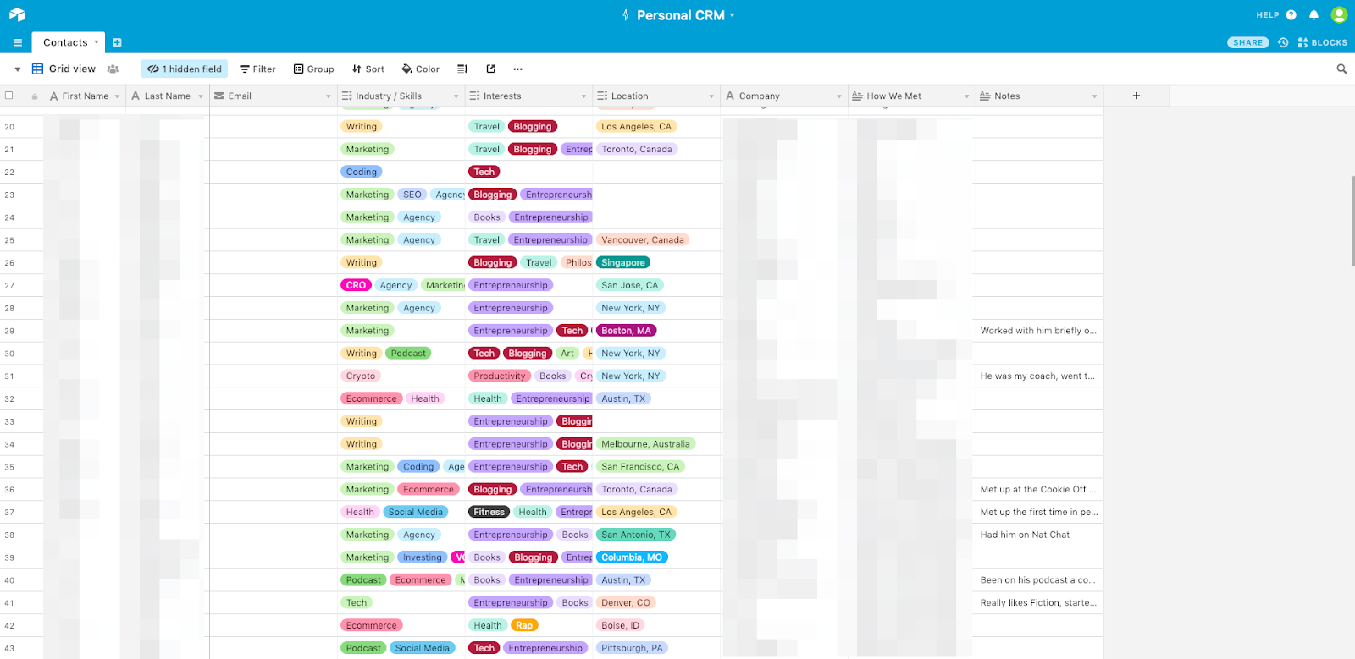Select 'Really likes Fiction' note cell
Screen dimensions: 1355x659
[x=1039, y=602]
